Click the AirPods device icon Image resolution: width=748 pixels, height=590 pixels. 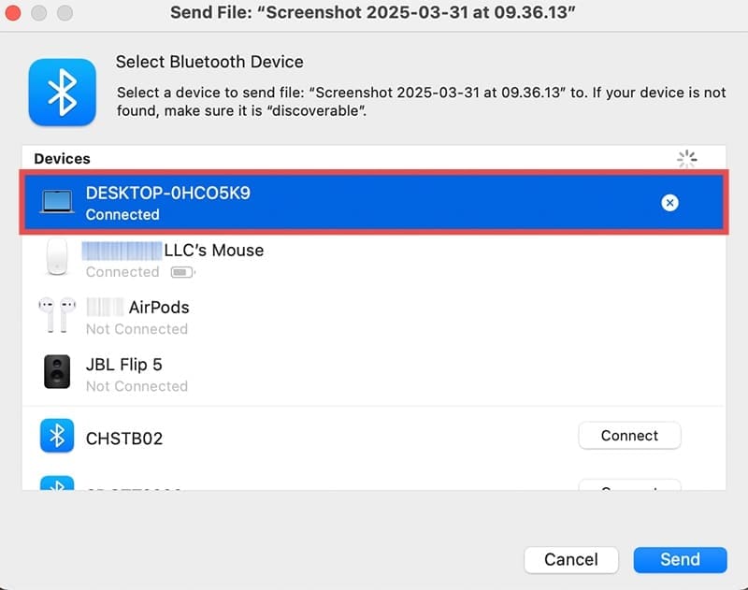tap(57, 315)
